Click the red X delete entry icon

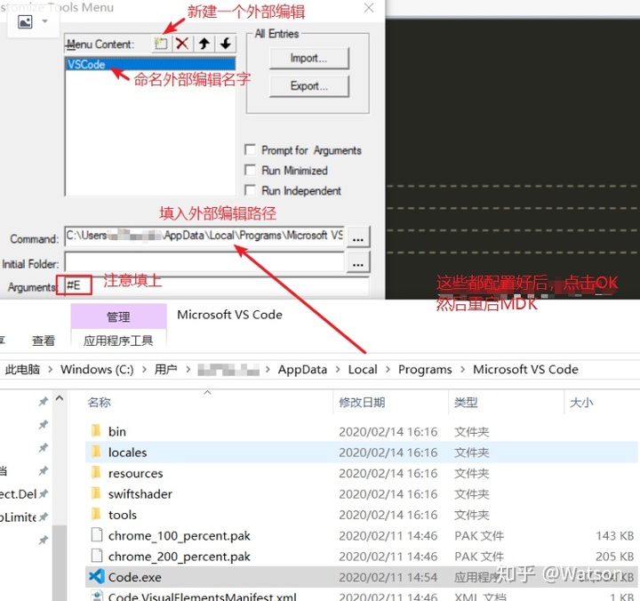tap(182, 44)
